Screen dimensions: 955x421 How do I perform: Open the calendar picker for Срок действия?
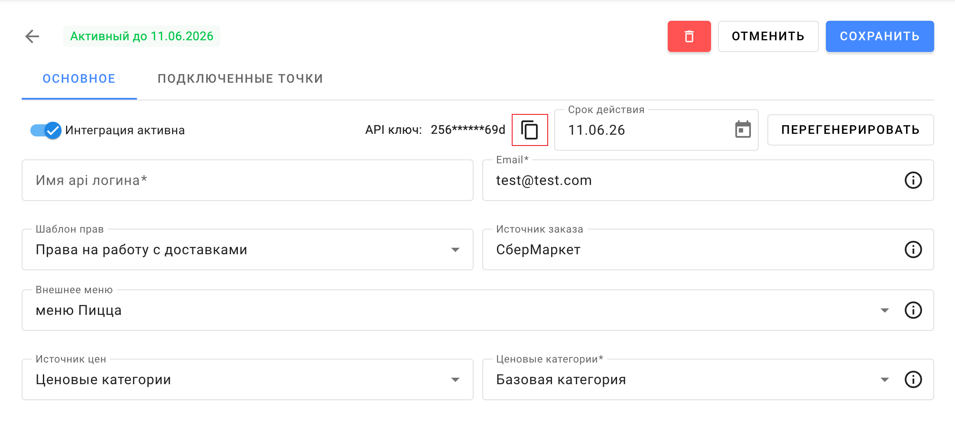pyautogui.click(x=743, y=130)
